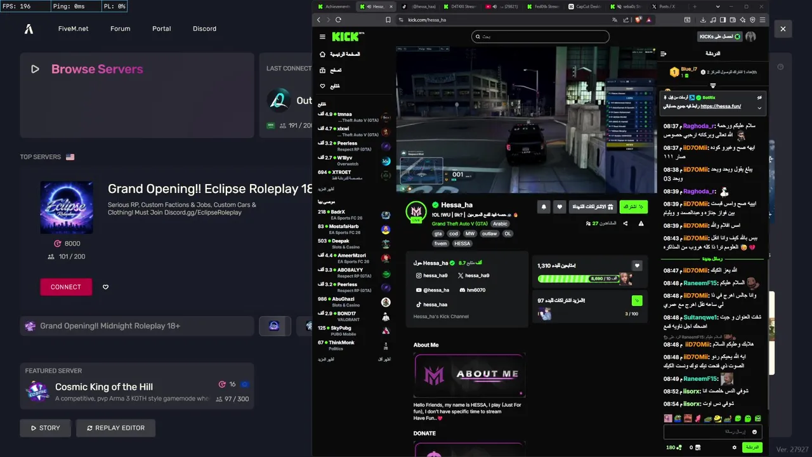Select the fivem tag
Viewport: 812px width, 457px height.
[x=440, y=243]
